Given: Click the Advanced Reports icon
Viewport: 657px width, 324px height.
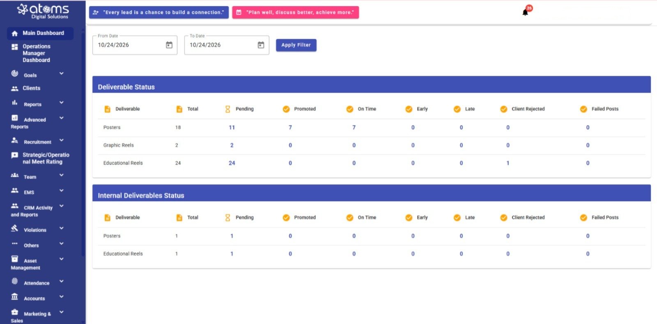Looking at the screenshot, I should point(15,118).
